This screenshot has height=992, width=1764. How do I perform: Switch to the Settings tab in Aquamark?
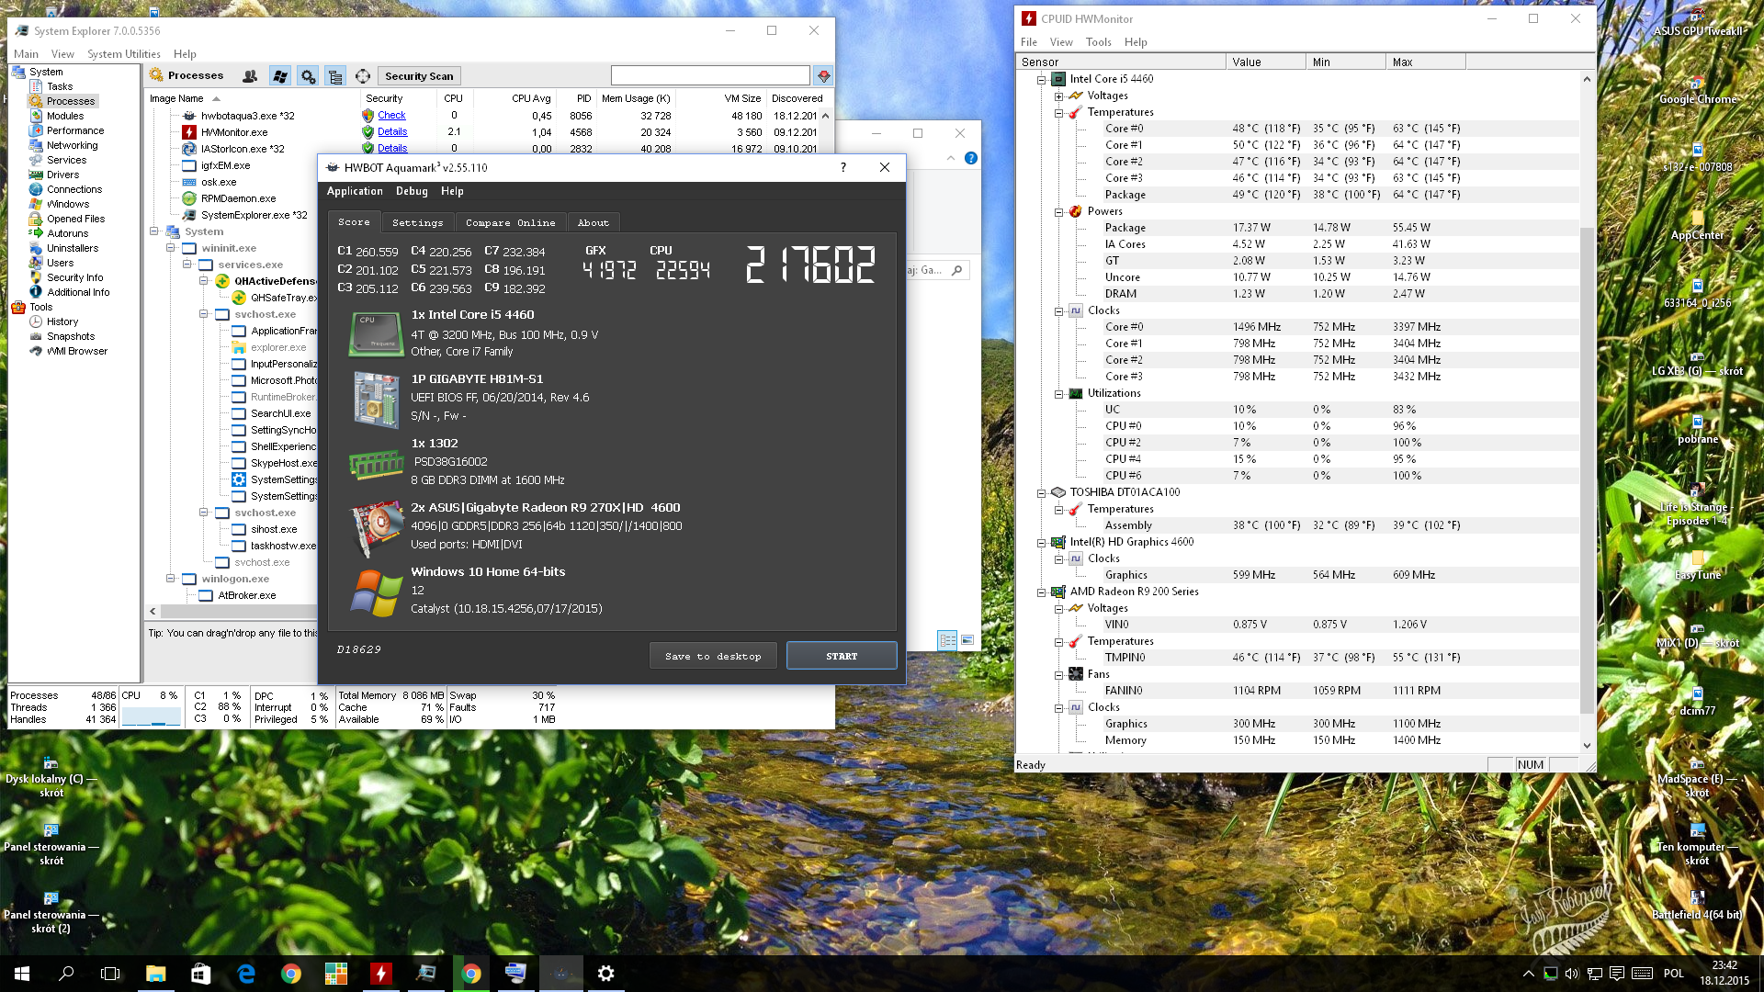point(417,222)
